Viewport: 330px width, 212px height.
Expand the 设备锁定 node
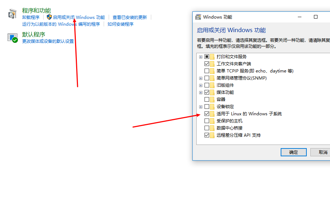pyautogui.click(x=201, y=107)
